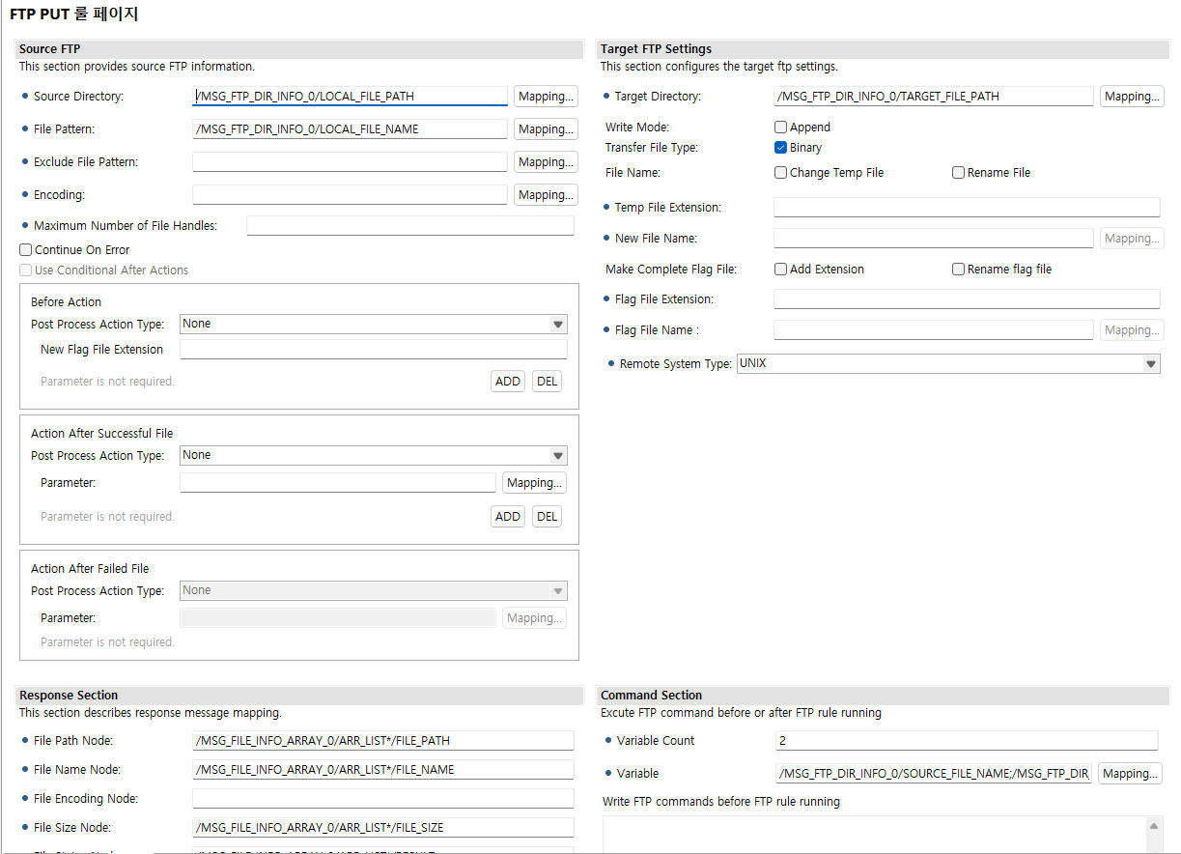Click DEL under Action After Successful File
1181x854 pixels.
tap(547, 516)
